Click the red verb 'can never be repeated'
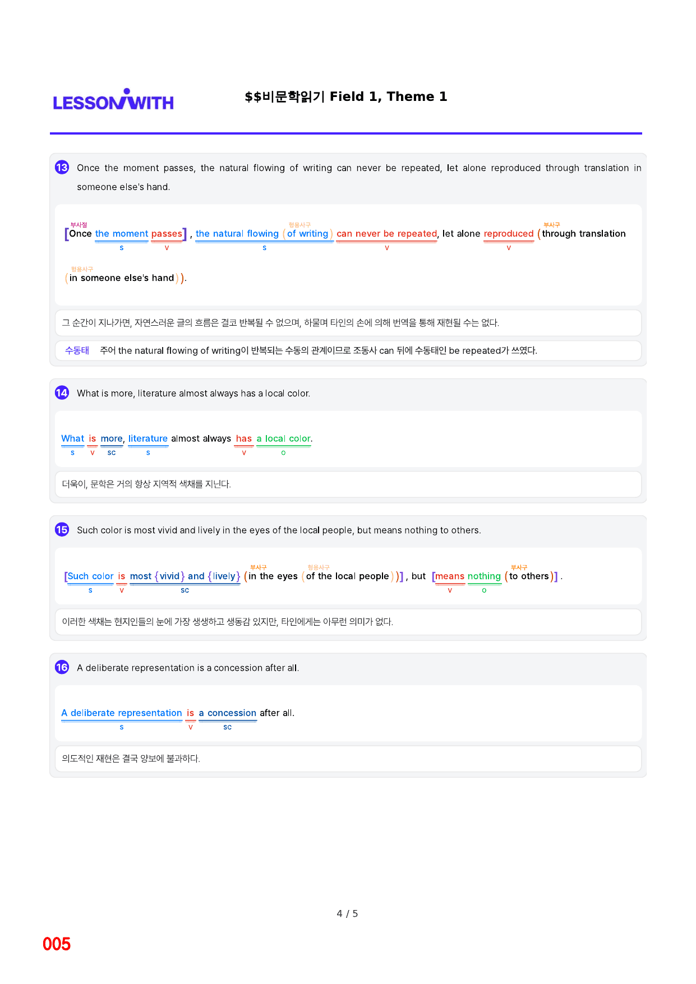 (386, 234)
